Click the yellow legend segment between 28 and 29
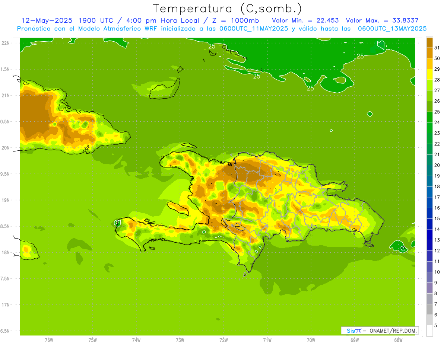447x345 pixels. pyautogui.click(x=429, y=74)
